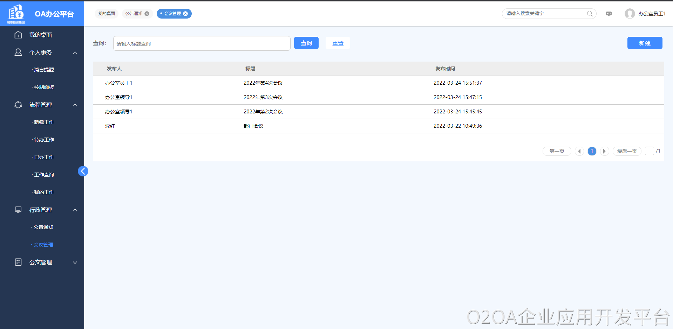Screen dimensions: 673x329
Task: Go to next page arrow
Action: pos(604,151)
